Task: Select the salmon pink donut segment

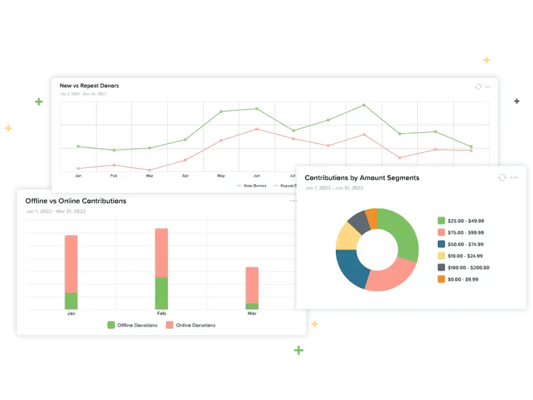Action: pos(392,277)
